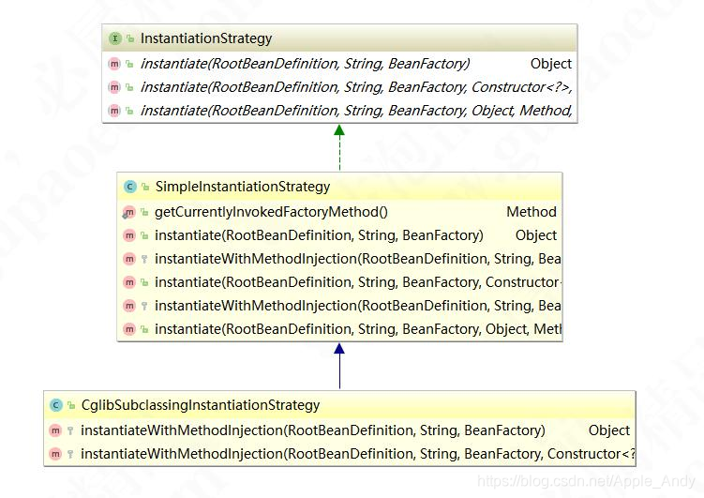Click method icon of SimpleInstantiationStrategy instantiate Object, Meth row
This screenshot has height=498, width=704.
coord(129,329)
